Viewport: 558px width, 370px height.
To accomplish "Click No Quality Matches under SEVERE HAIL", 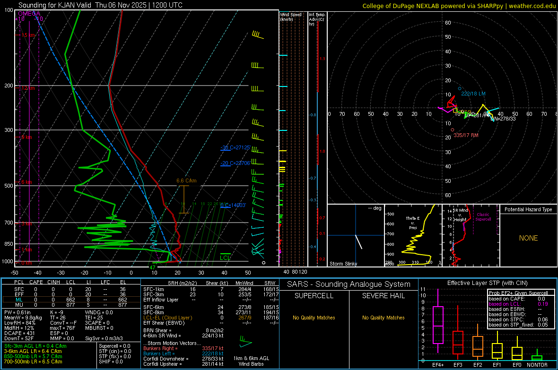I will tap(383, 318).
